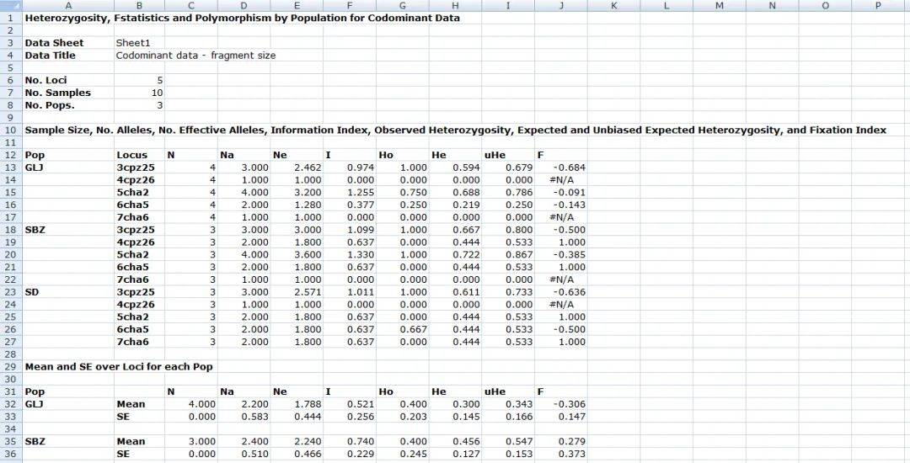Select 'Mean and SE over Loci' heading cell
910x463 pixels.
point(119,366)
